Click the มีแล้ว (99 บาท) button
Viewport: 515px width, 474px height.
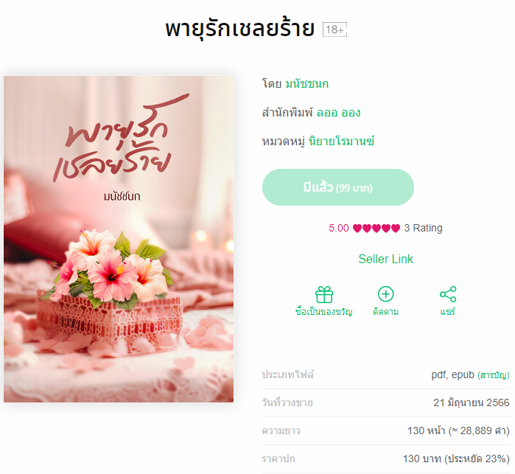point(337,187)
